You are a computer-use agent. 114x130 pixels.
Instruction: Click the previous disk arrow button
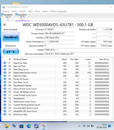[x=4, y=24]
